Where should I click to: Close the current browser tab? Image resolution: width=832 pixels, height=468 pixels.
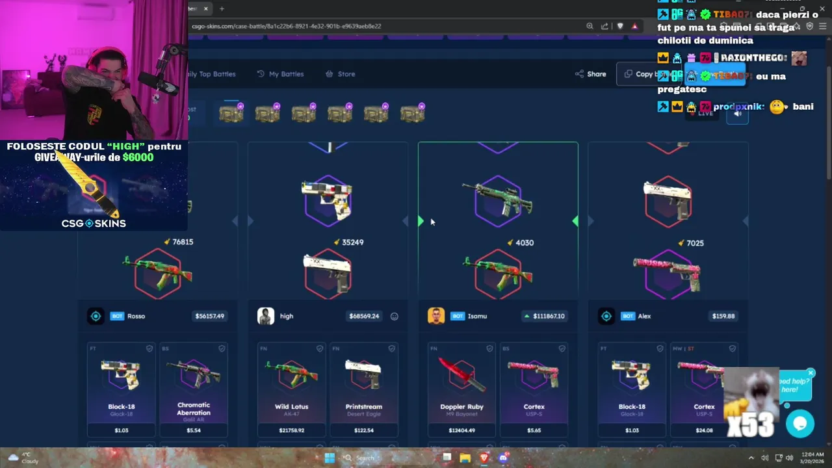[206, 8]
